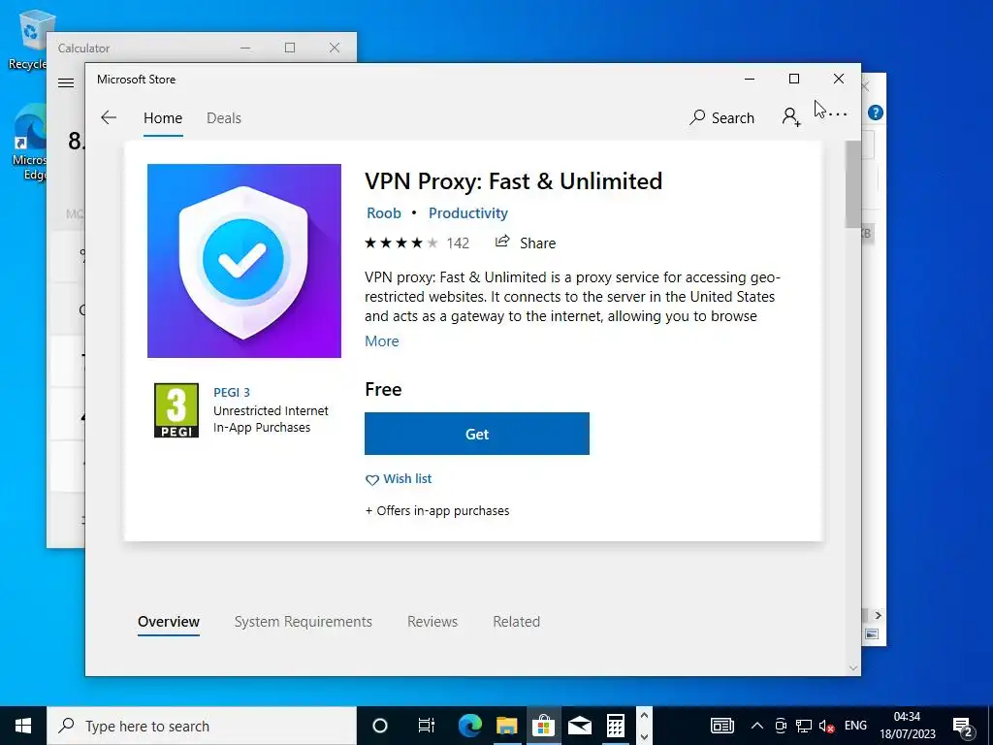Click Microsoft Store taskbar icon

click(x=543, y=726)
